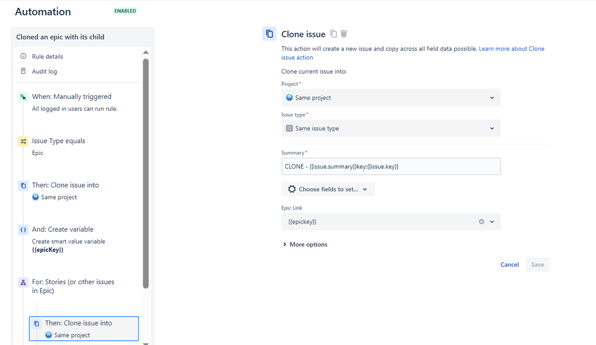Click the scroll down arrow in rule list

coord(146,343)
